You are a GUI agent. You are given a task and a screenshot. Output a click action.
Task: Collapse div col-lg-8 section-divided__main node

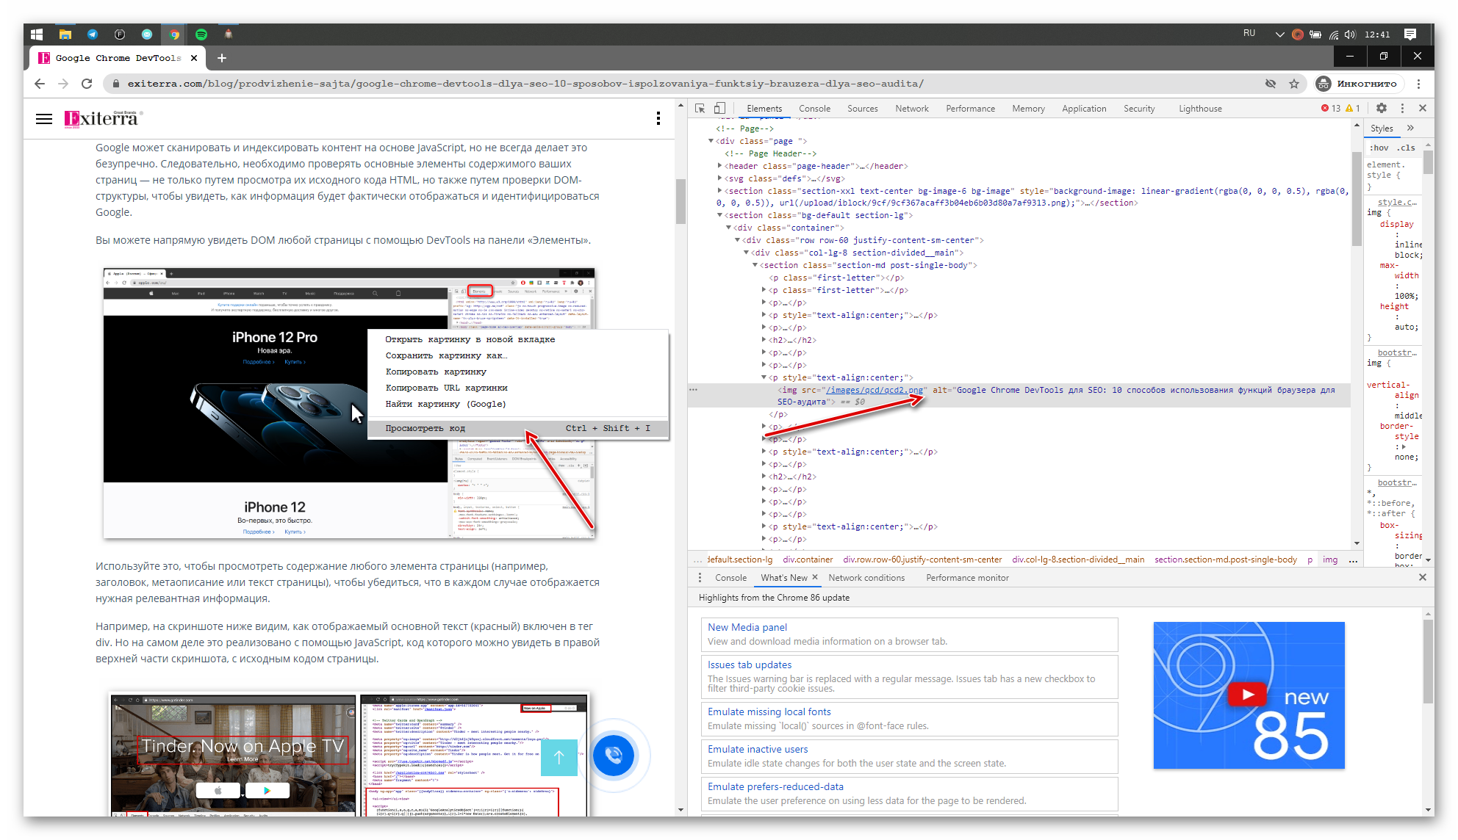746,253
